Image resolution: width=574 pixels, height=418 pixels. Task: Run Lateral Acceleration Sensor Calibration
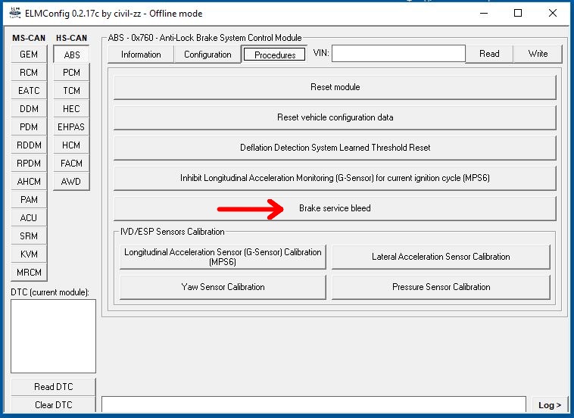tap(441, 257)
